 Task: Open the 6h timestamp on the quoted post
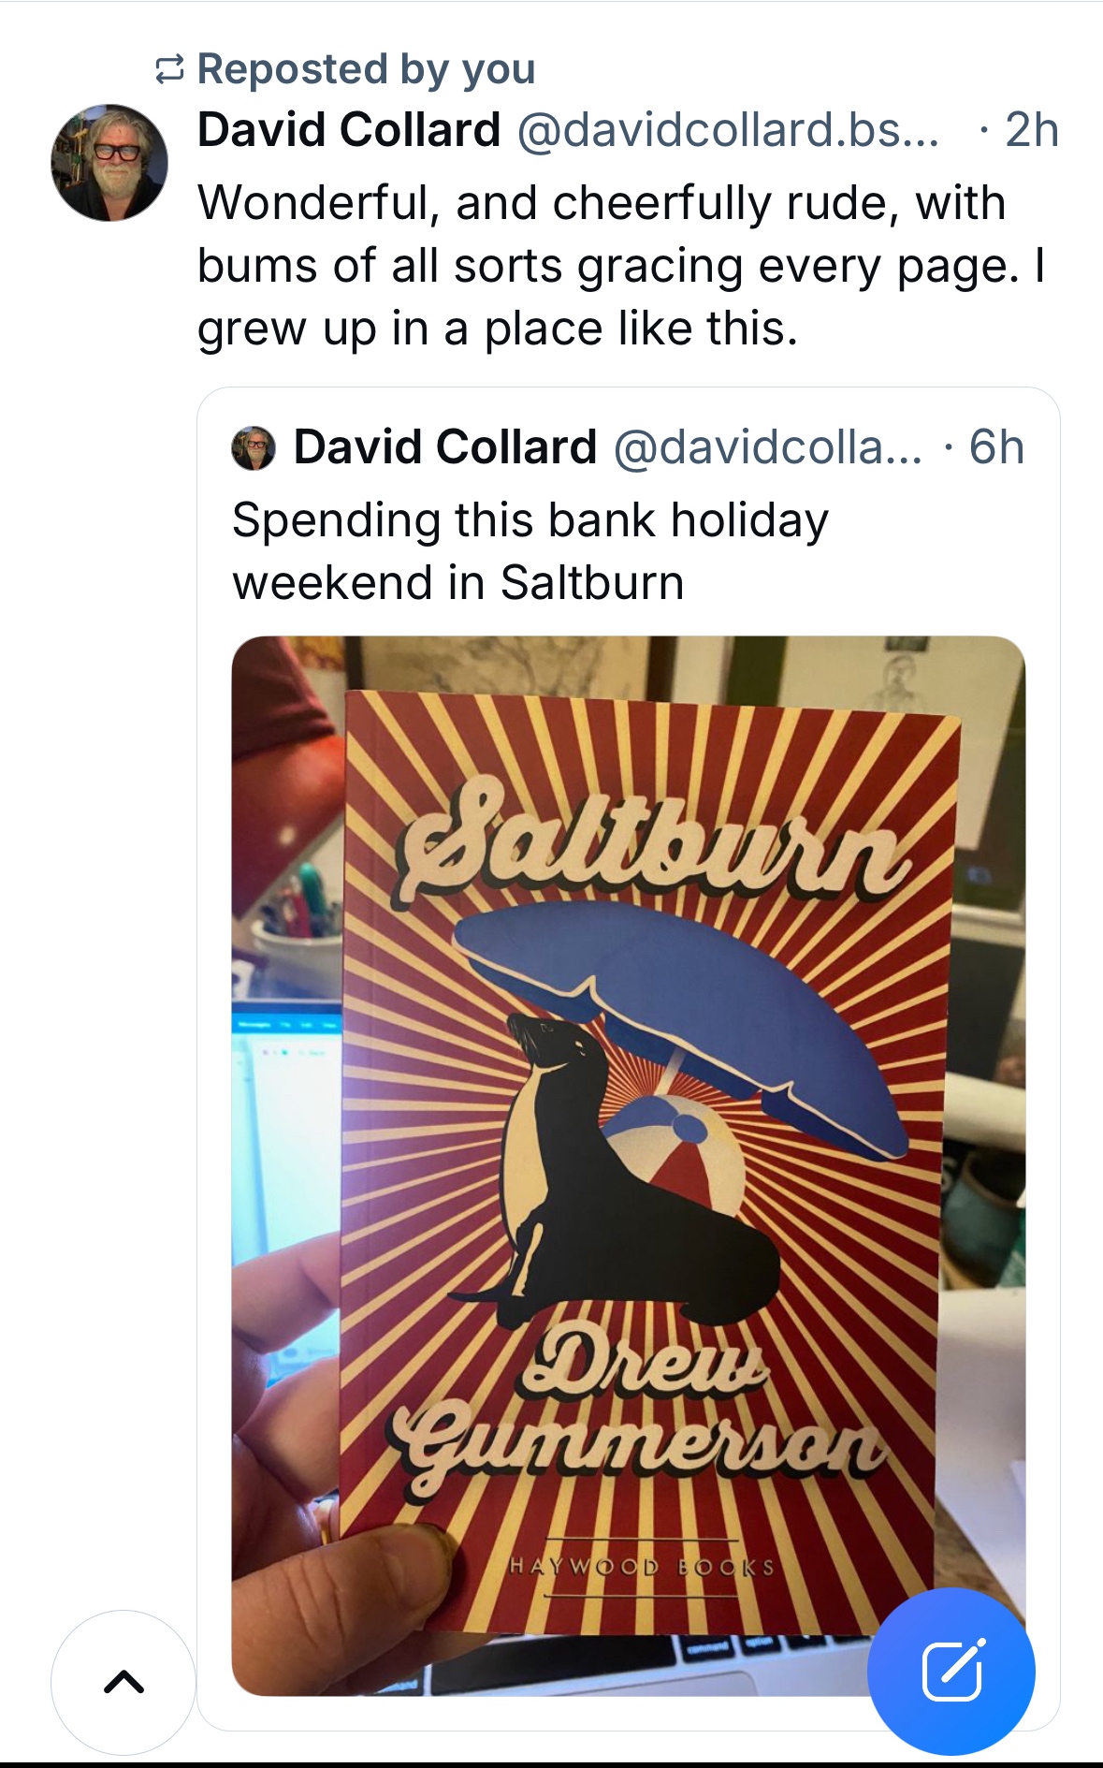pyautogui.click(x=996, y=446)
